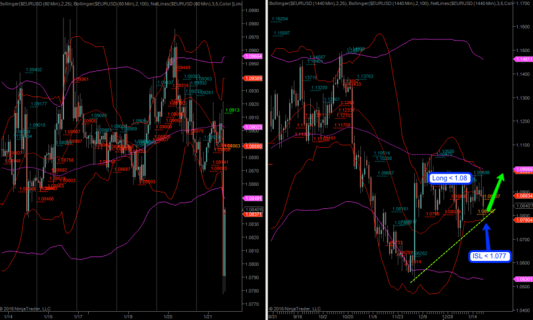Click the red 1.09449 net line label
The width and height of the screenshot is (533, 320).
[x=183, y=68]
